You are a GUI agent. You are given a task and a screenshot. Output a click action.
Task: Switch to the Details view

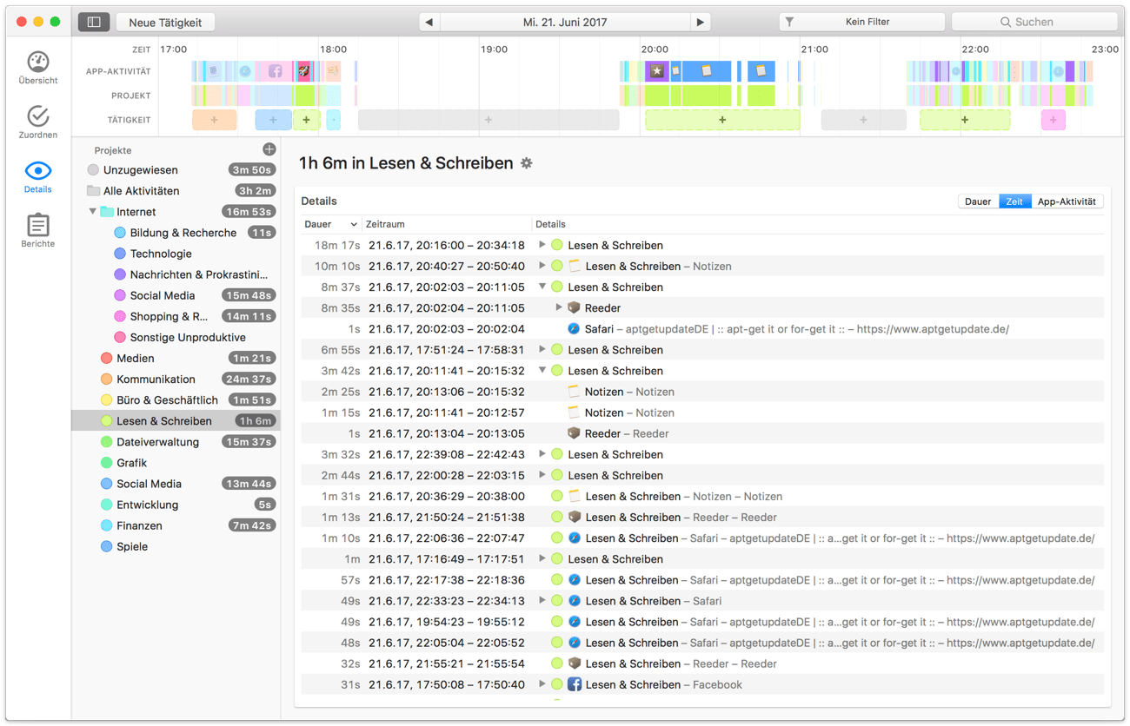coord(38,177)
